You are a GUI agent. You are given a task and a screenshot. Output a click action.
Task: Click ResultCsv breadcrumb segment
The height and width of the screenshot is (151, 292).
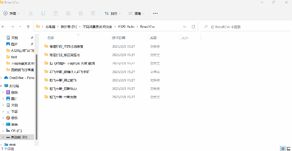pos(147,27)
